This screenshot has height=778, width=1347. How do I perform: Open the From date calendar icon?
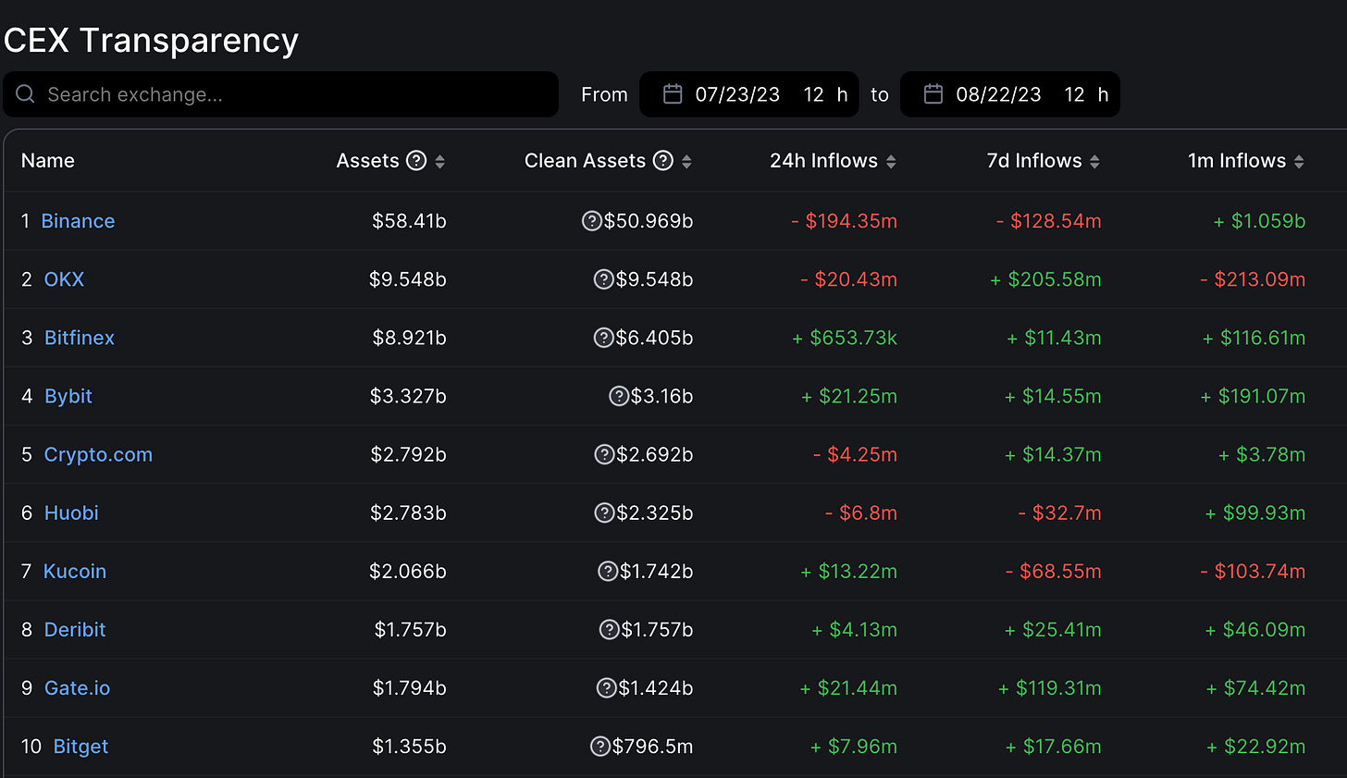[673, 94]
